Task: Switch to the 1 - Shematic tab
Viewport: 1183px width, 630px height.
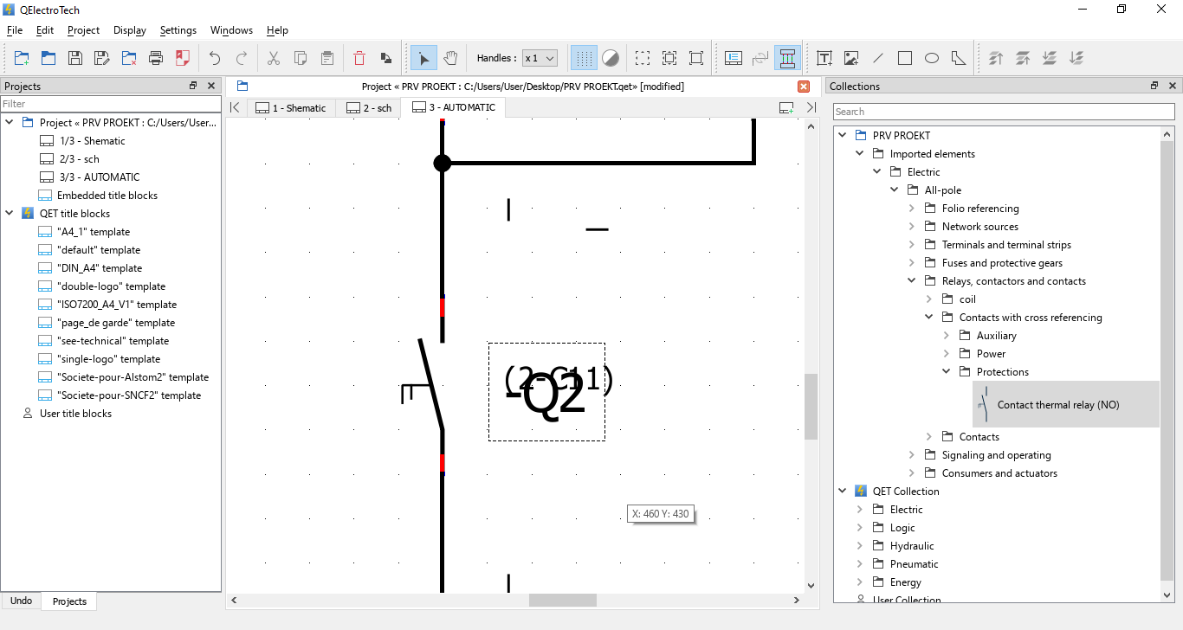Action: pyautogui.click(x=291, y=108)
